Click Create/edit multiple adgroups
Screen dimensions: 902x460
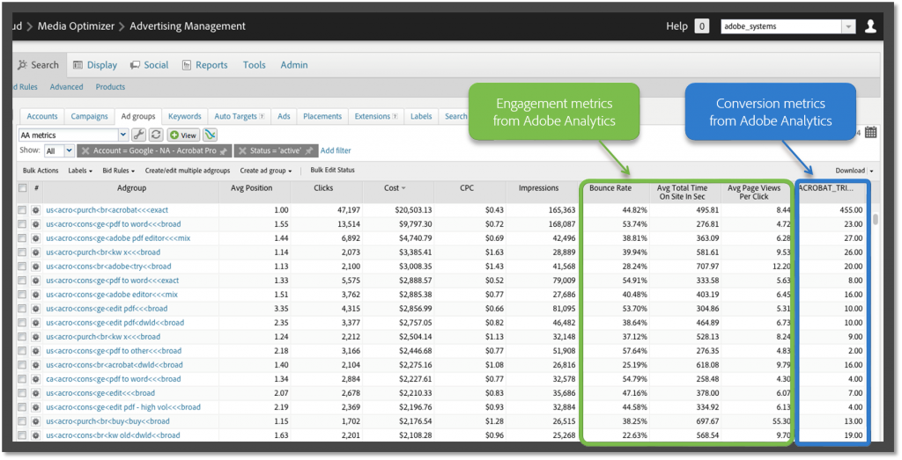(188, 171)
